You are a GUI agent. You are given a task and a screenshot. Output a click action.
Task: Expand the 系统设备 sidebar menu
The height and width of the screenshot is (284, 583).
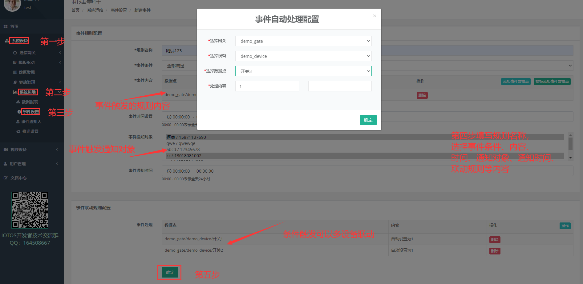(19, 40)
